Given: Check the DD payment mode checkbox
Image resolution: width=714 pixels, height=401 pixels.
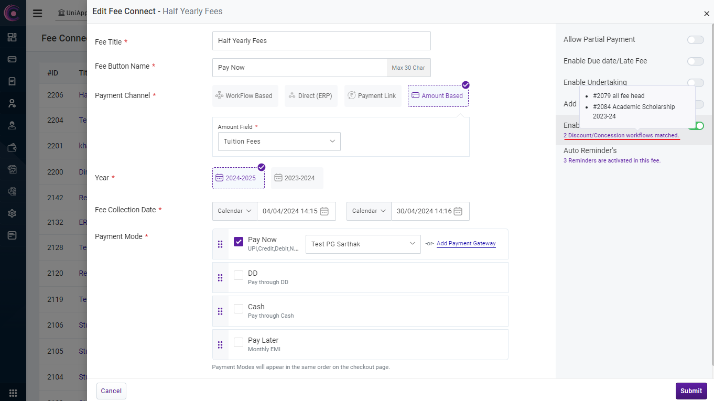Looking at the screenshot, I should [239, 275].
